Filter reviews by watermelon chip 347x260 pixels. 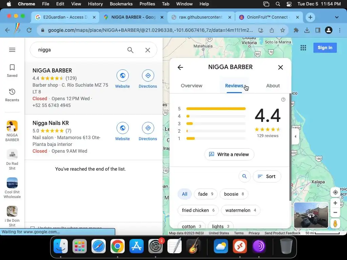pos(241,210)
